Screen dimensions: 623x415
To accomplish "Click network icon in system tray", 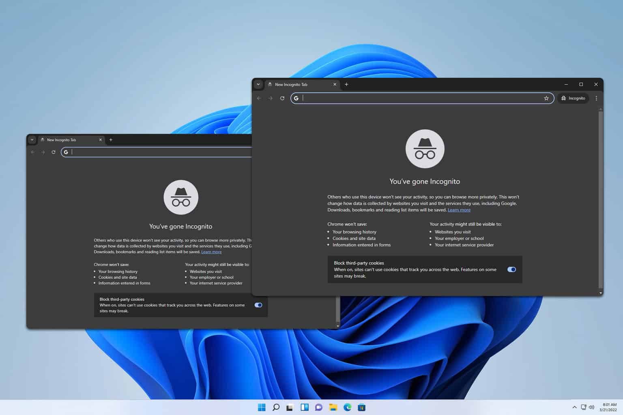I will pyautogui.click(x=584, y=407).
